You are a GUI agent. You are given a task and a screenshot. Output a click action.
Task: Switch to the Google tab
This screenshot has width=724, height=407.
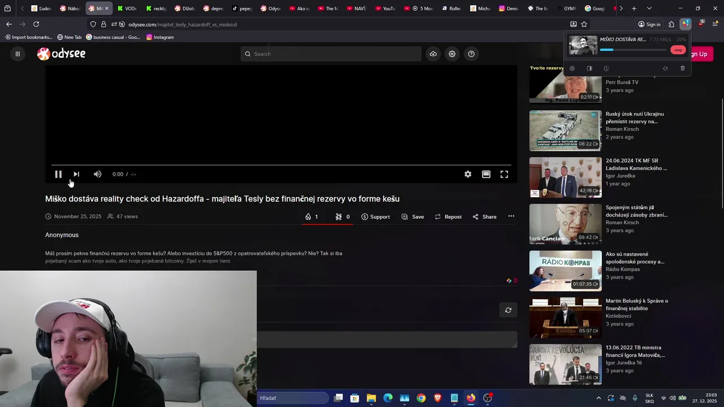(594, 8)
